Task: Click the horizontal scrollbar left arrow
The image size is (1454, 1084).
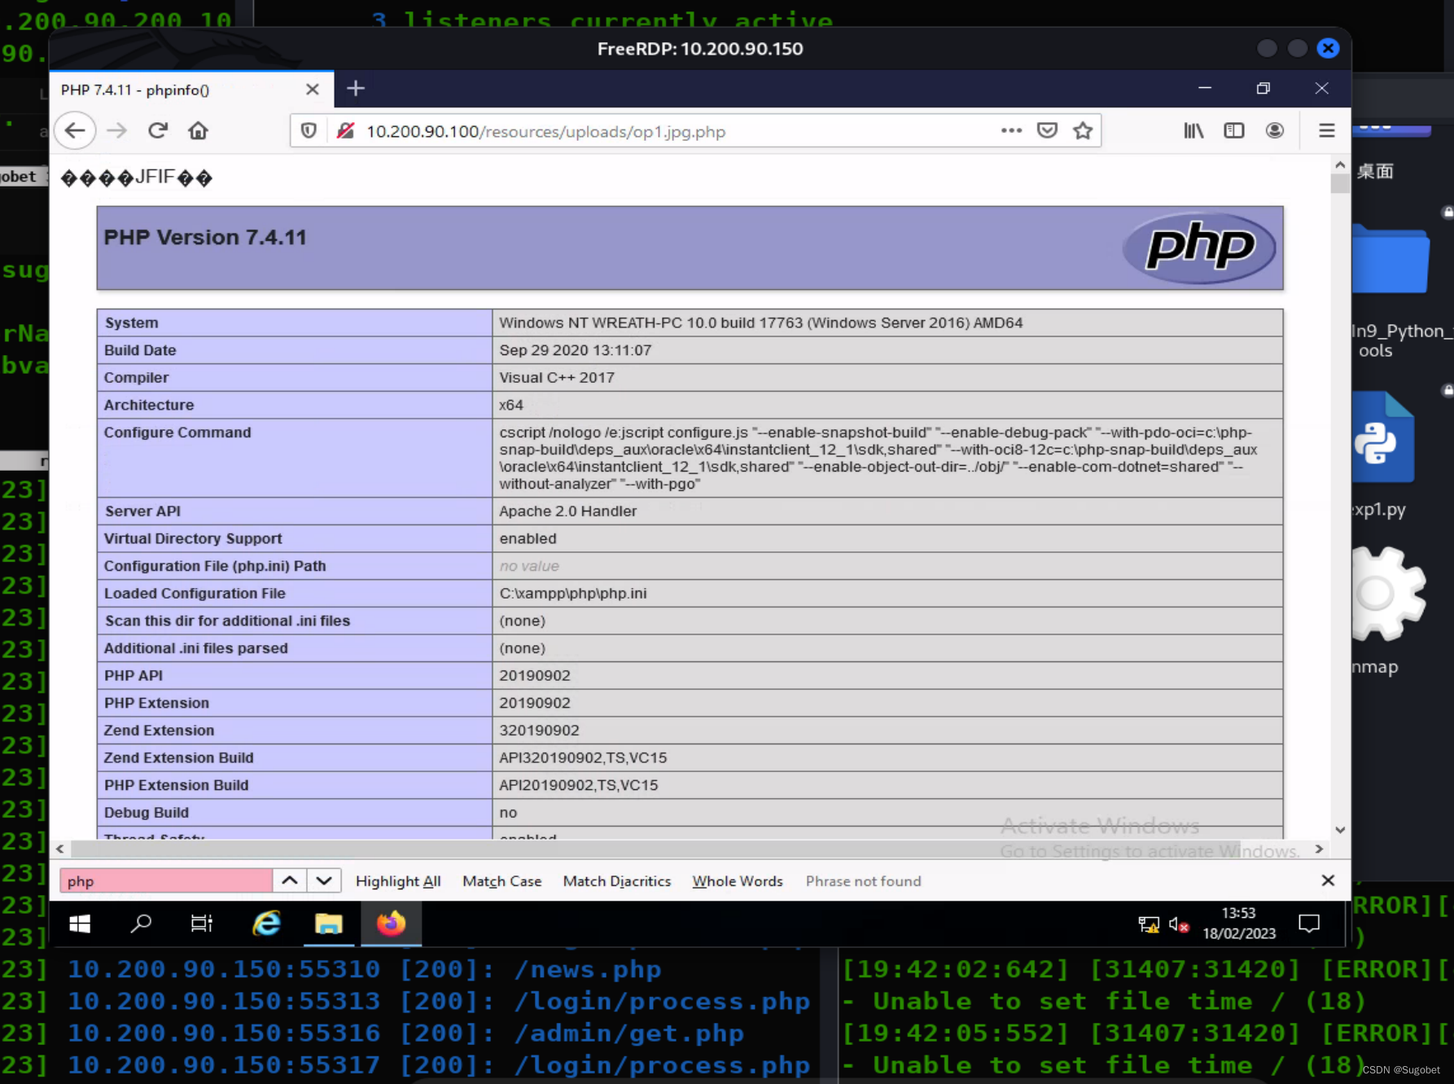Action: click(60, 849)
